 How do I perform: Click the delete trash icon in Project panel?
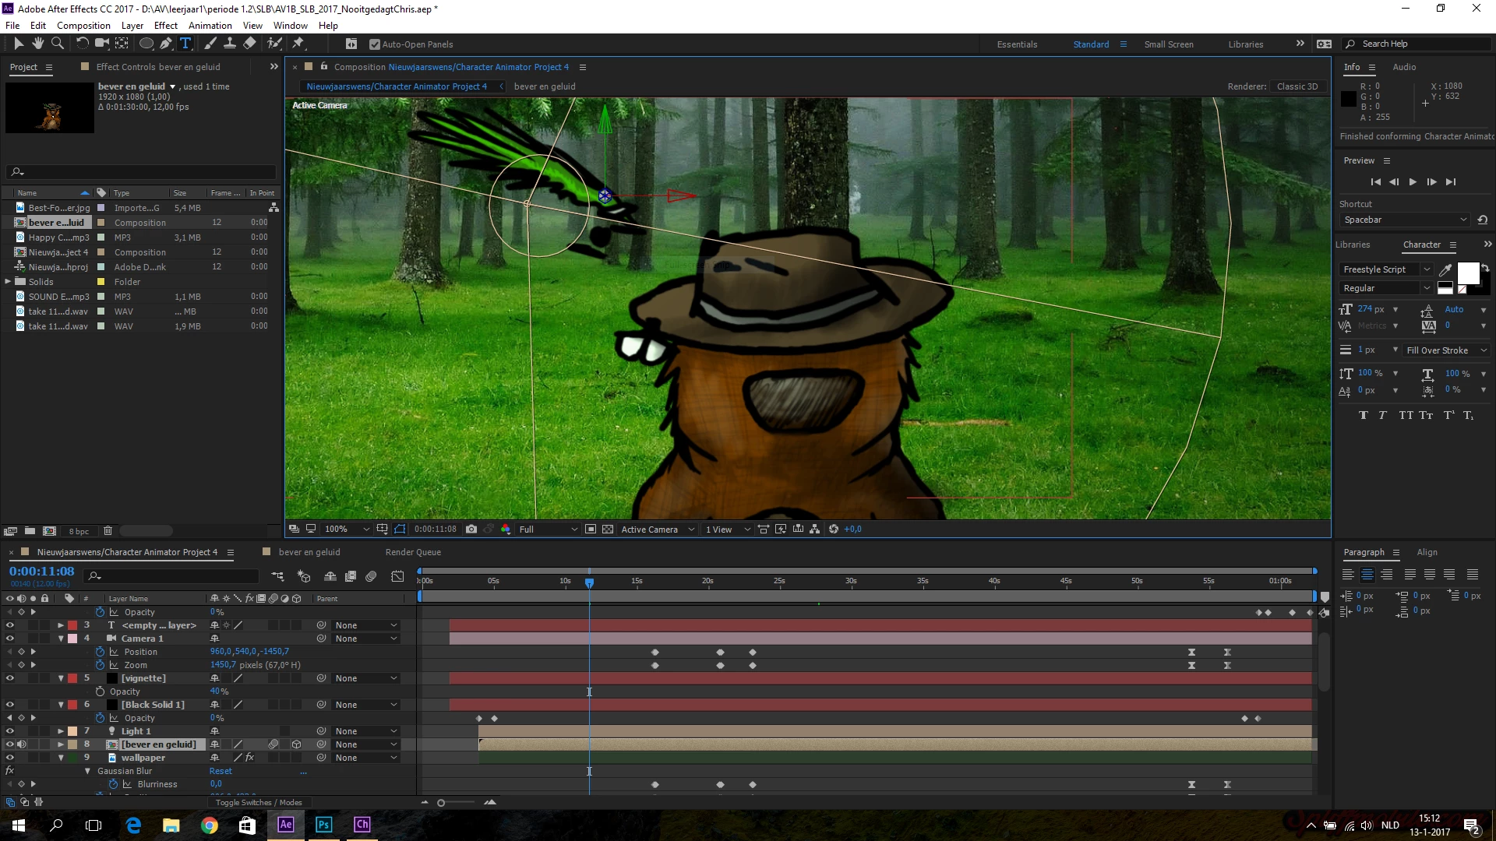pyautogui.click(x=108, y=531)
